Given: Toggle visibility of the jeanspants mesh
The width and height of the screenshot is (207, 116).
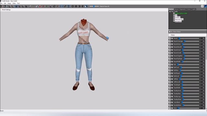Looking at the screenshot, I should (174, 21).
